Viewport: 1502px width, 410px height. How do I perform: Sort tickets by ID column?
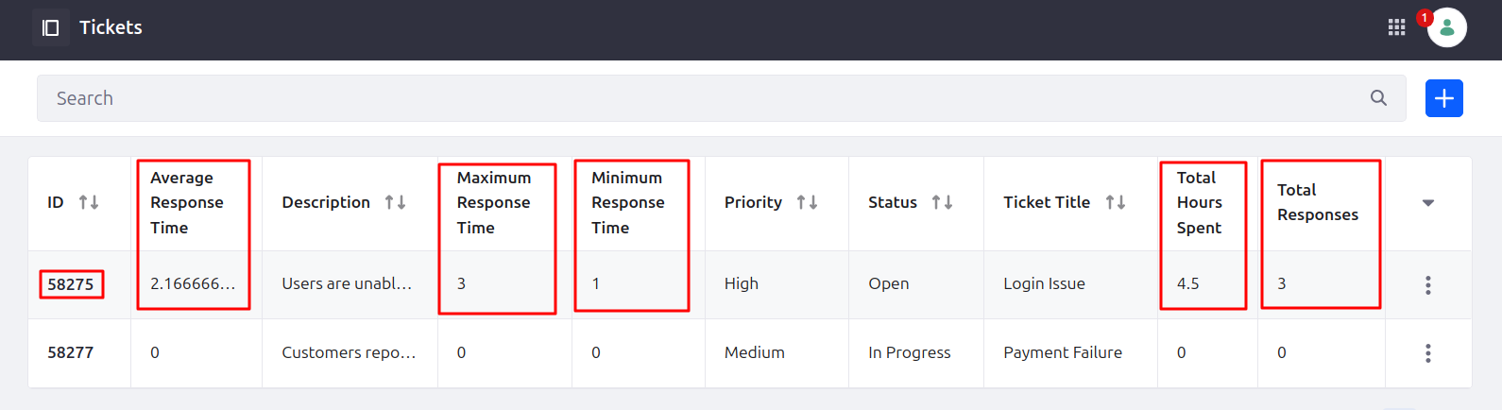point(89,202)
